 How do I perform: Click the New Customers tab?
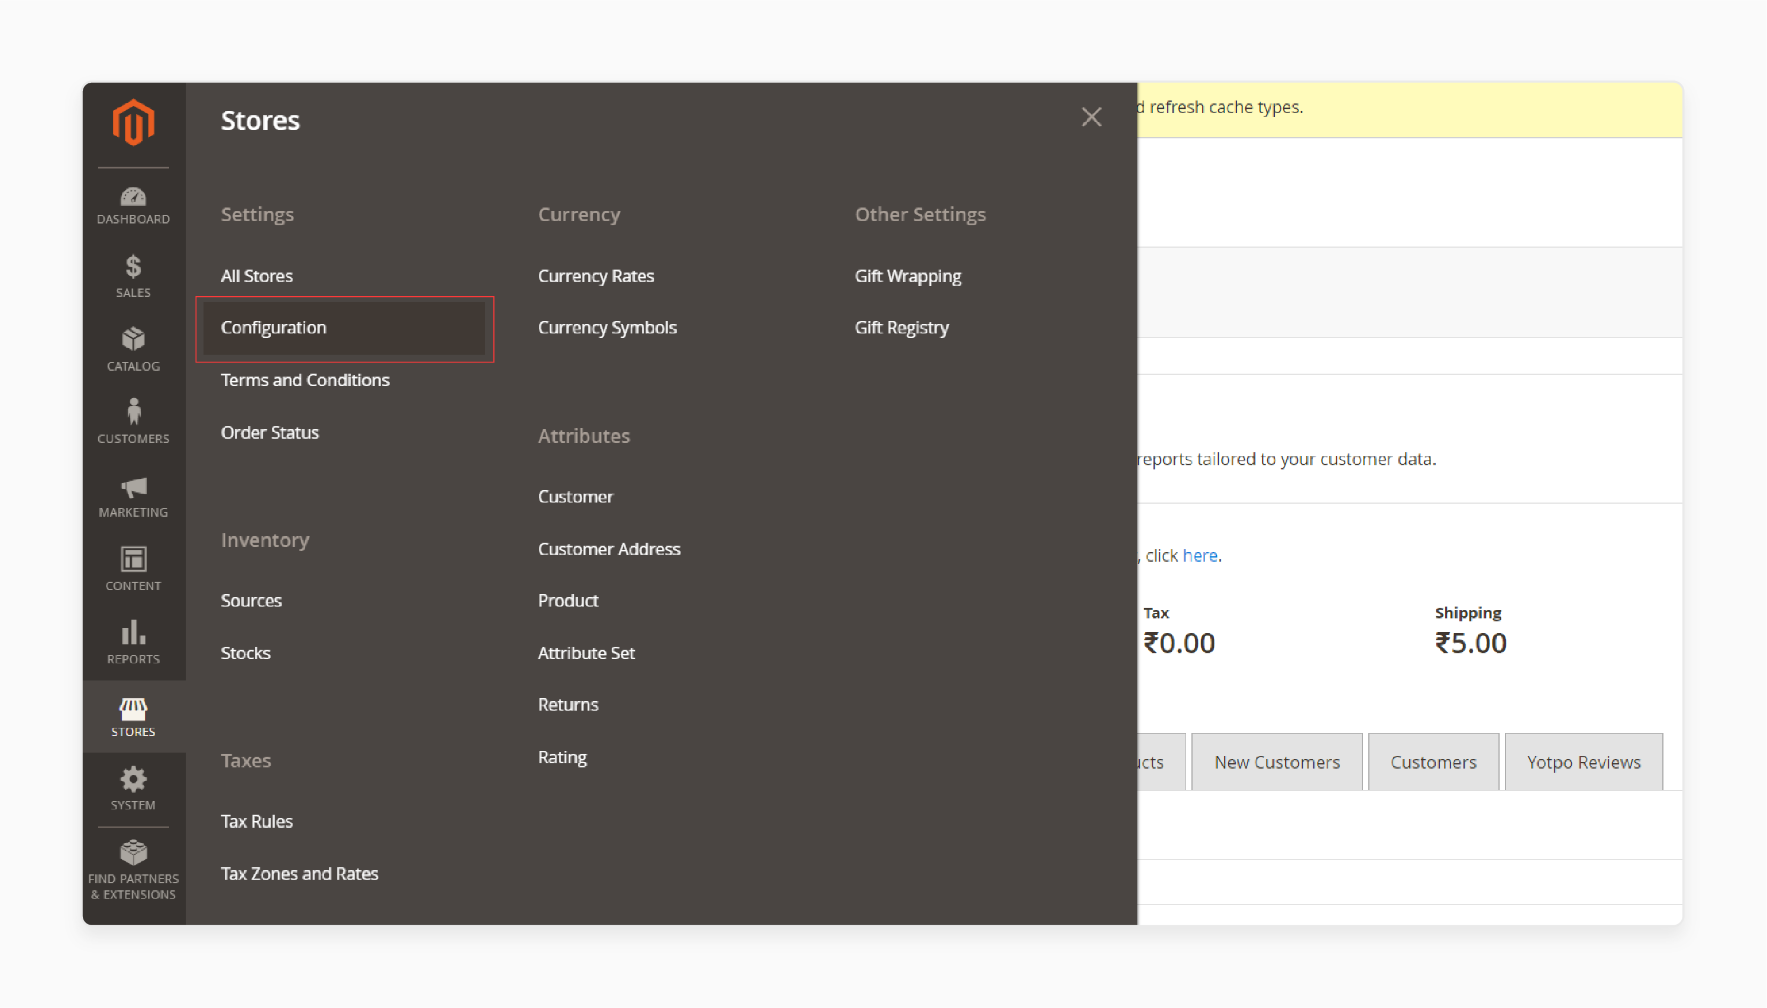click(1277, 761)
